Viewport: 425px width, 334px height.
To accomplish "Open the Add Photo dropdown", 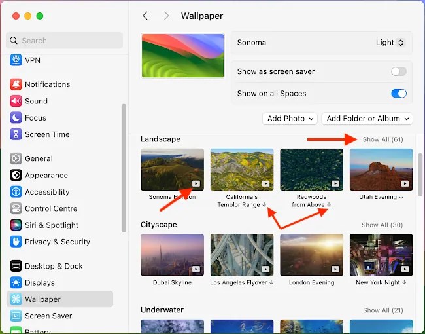I will (x=290, y=119).
